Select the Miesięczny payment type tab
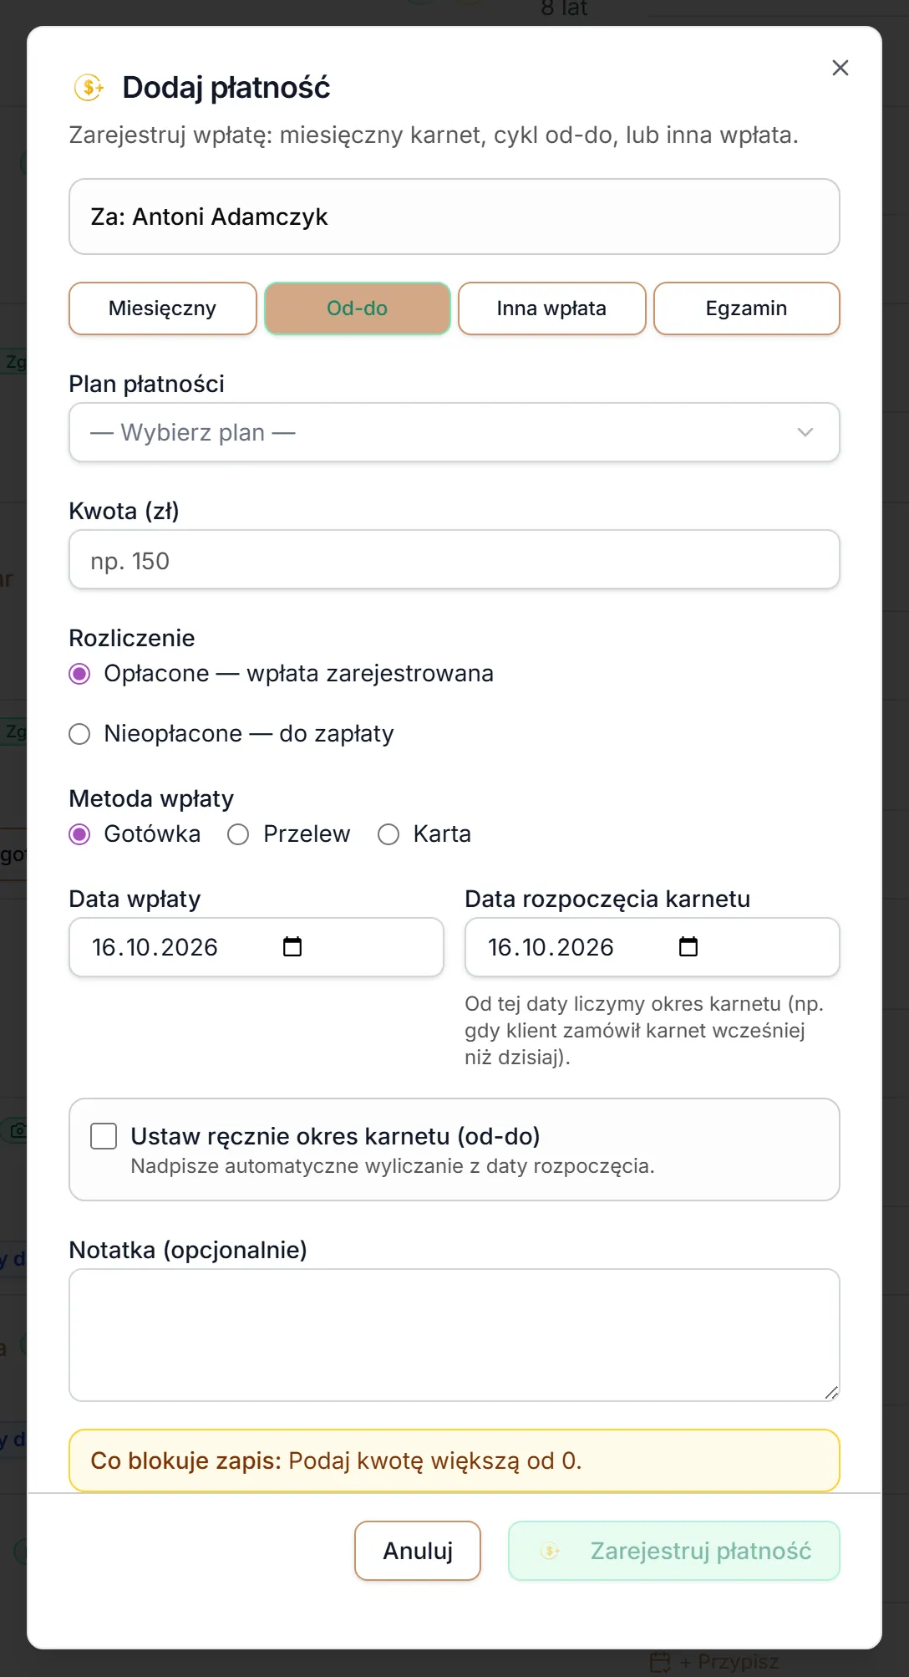This screenshot has width=909, height=1677. [x=163, y=308]
